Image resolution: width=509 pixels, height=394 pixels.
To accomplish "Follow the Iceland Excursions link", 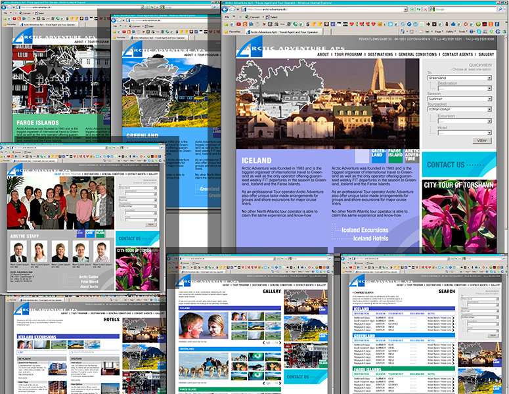I will pos(365,230).
